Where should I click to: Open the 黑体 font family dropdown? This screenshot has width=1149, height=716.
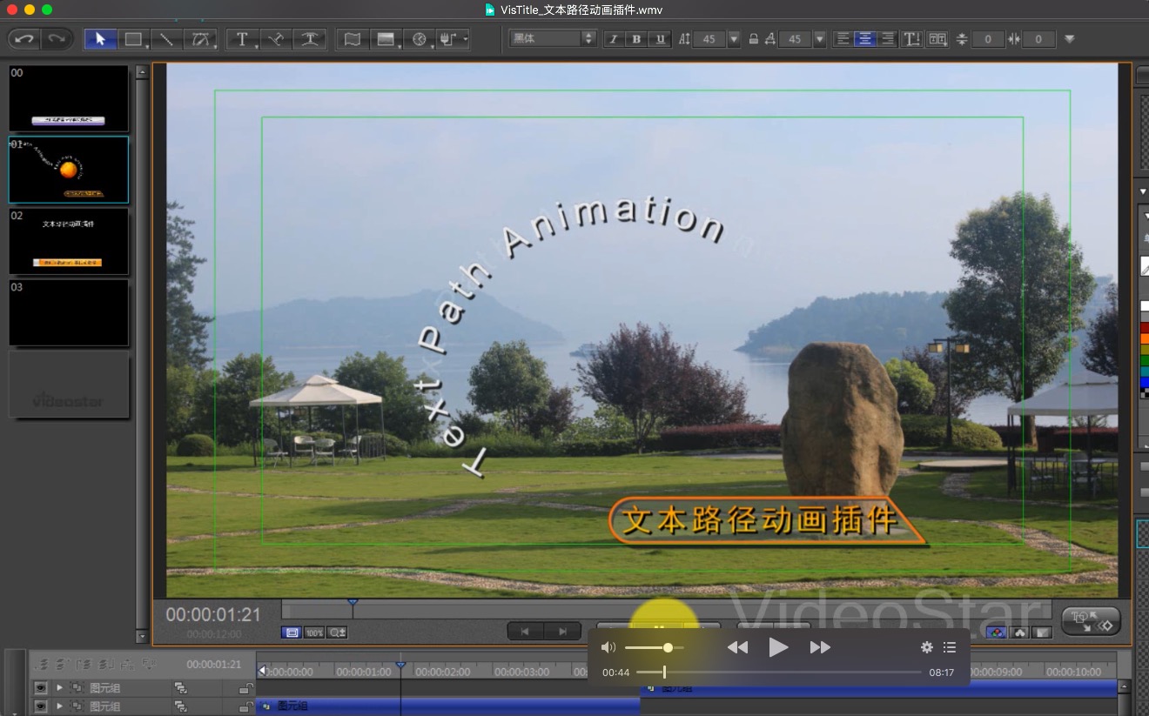coord(553,39)
